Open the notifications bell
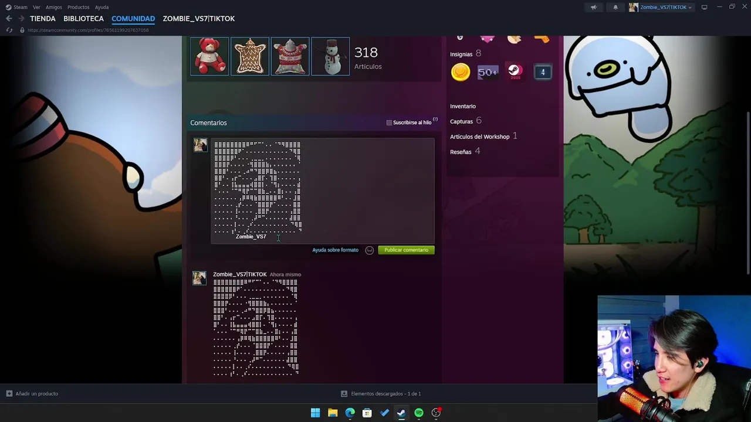 [615, 7]
